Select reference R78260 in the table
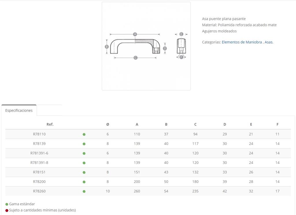 [39, 191]
